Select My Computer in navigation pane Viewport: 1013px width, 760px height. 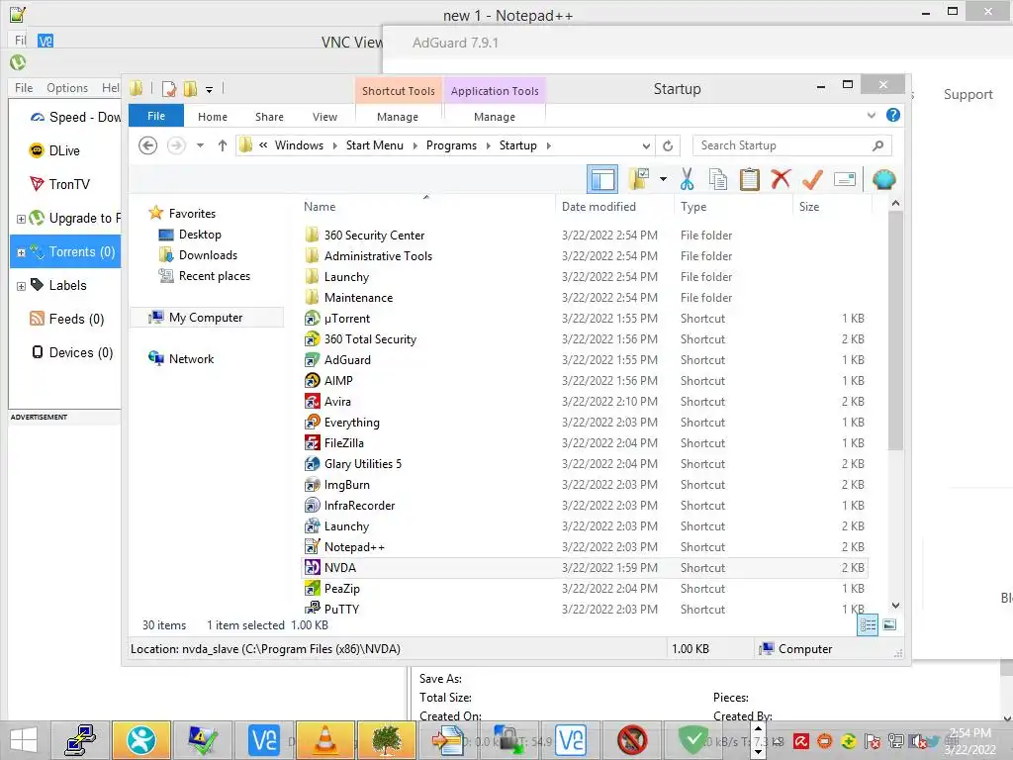coord(206,318)
